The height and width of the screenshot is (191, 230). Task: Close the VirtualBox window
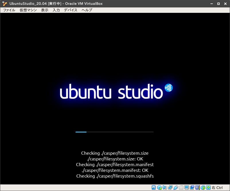coord(225,4)
